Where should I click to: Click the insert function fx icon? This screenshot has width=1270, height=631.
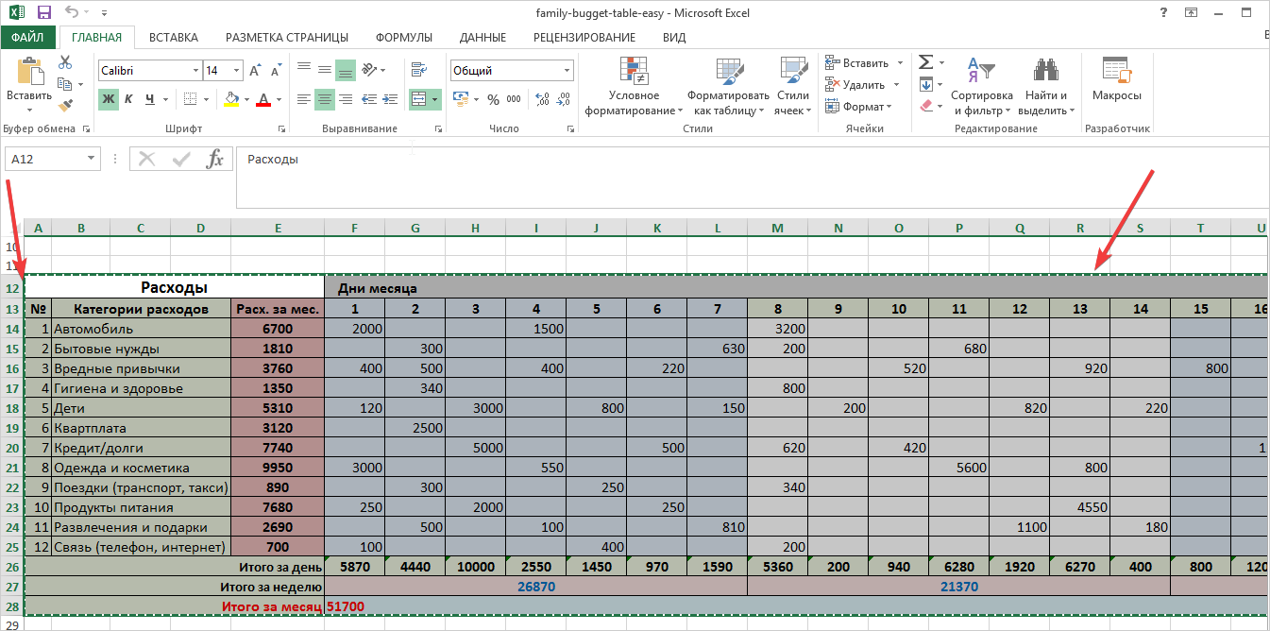click(x=215, y=159)
